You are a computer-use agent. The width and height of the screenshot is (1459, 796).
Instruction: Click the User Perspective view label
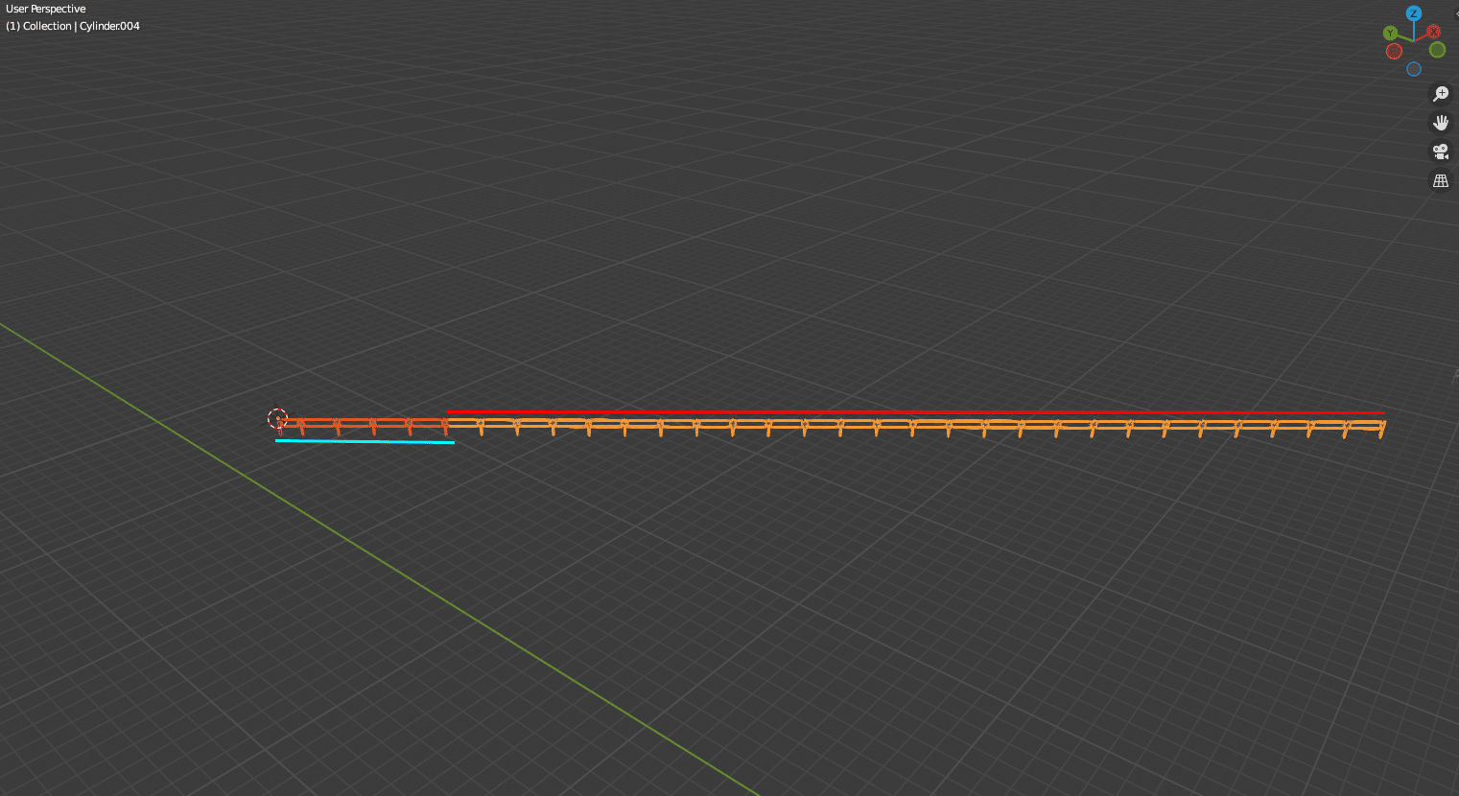(46, 9)
